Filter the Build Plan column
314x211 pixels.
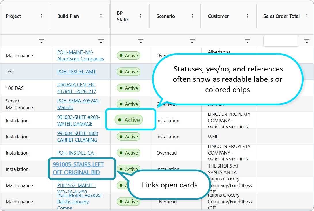click(101, 41)
